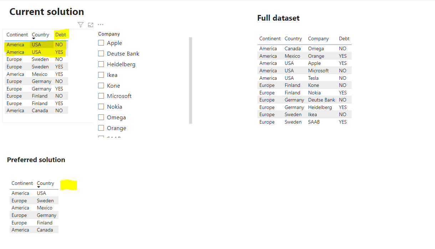Click Deutse Bank cell in Full dataset table

(x=322, y=100)
